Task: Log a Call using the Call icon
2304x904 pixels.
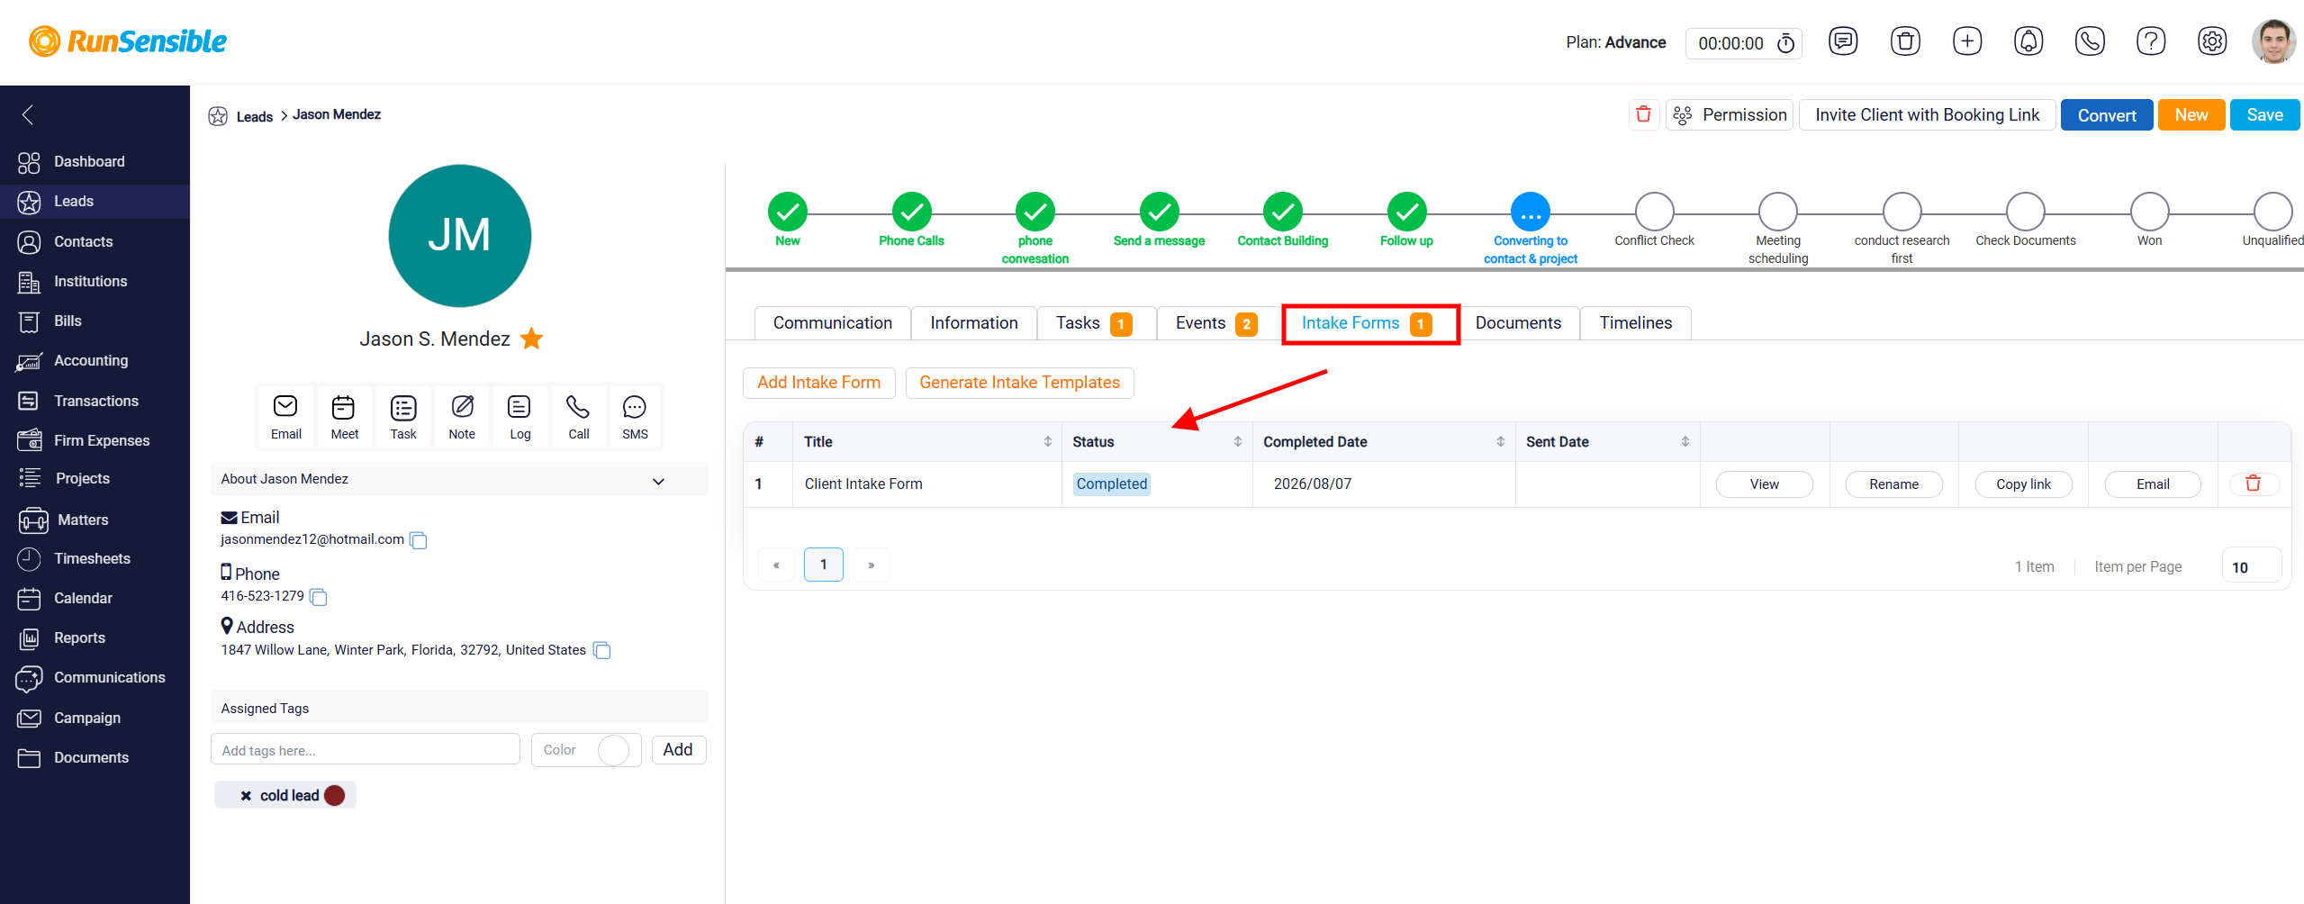Action: (578, 417)
